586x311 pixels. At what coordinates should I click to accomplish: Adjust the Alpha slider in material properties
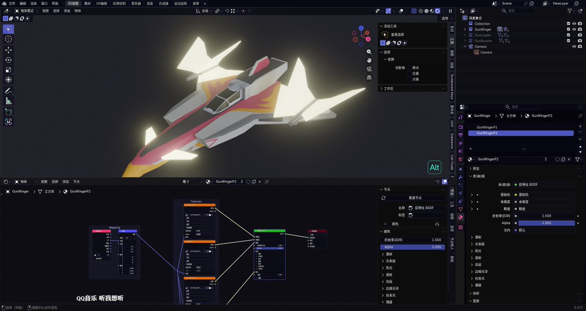pyautogui.click(x=546, y=223)
